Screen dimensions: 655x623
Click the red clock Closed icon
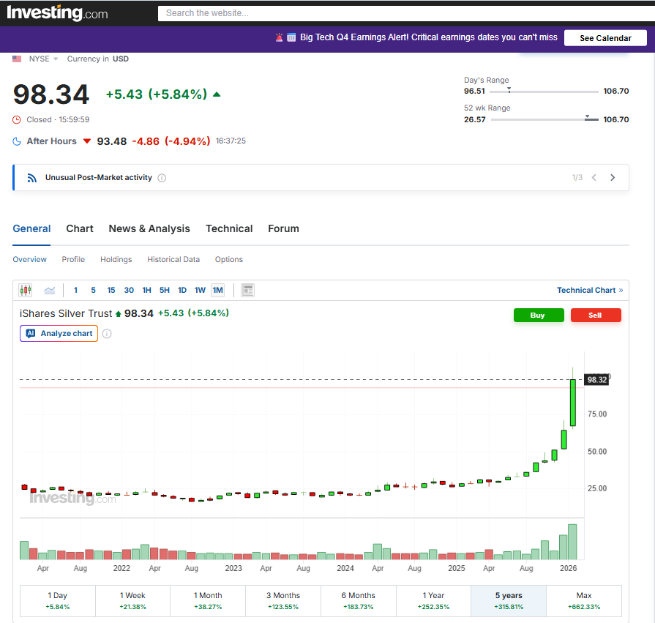click(17, 120)
